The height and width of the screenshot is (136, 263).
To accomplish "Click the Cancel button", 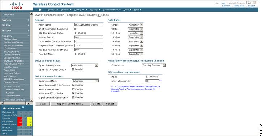I will click(110, 104).
